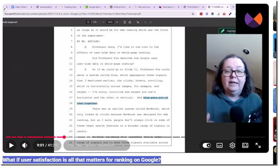Click the blue 'D' extension icon

[207, 14]
